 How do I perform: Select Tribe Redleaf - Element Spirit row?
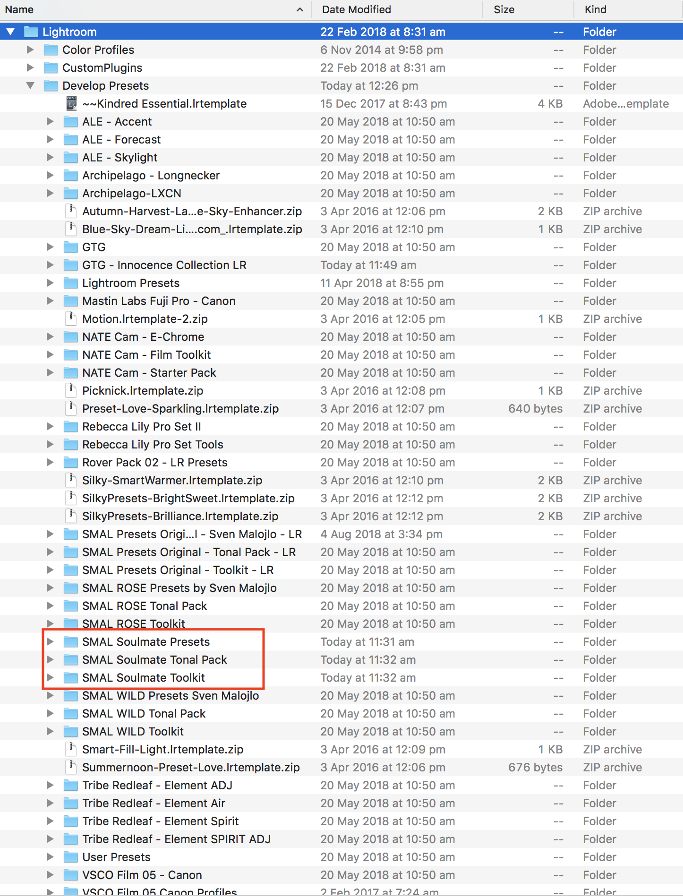click(341, 821)
